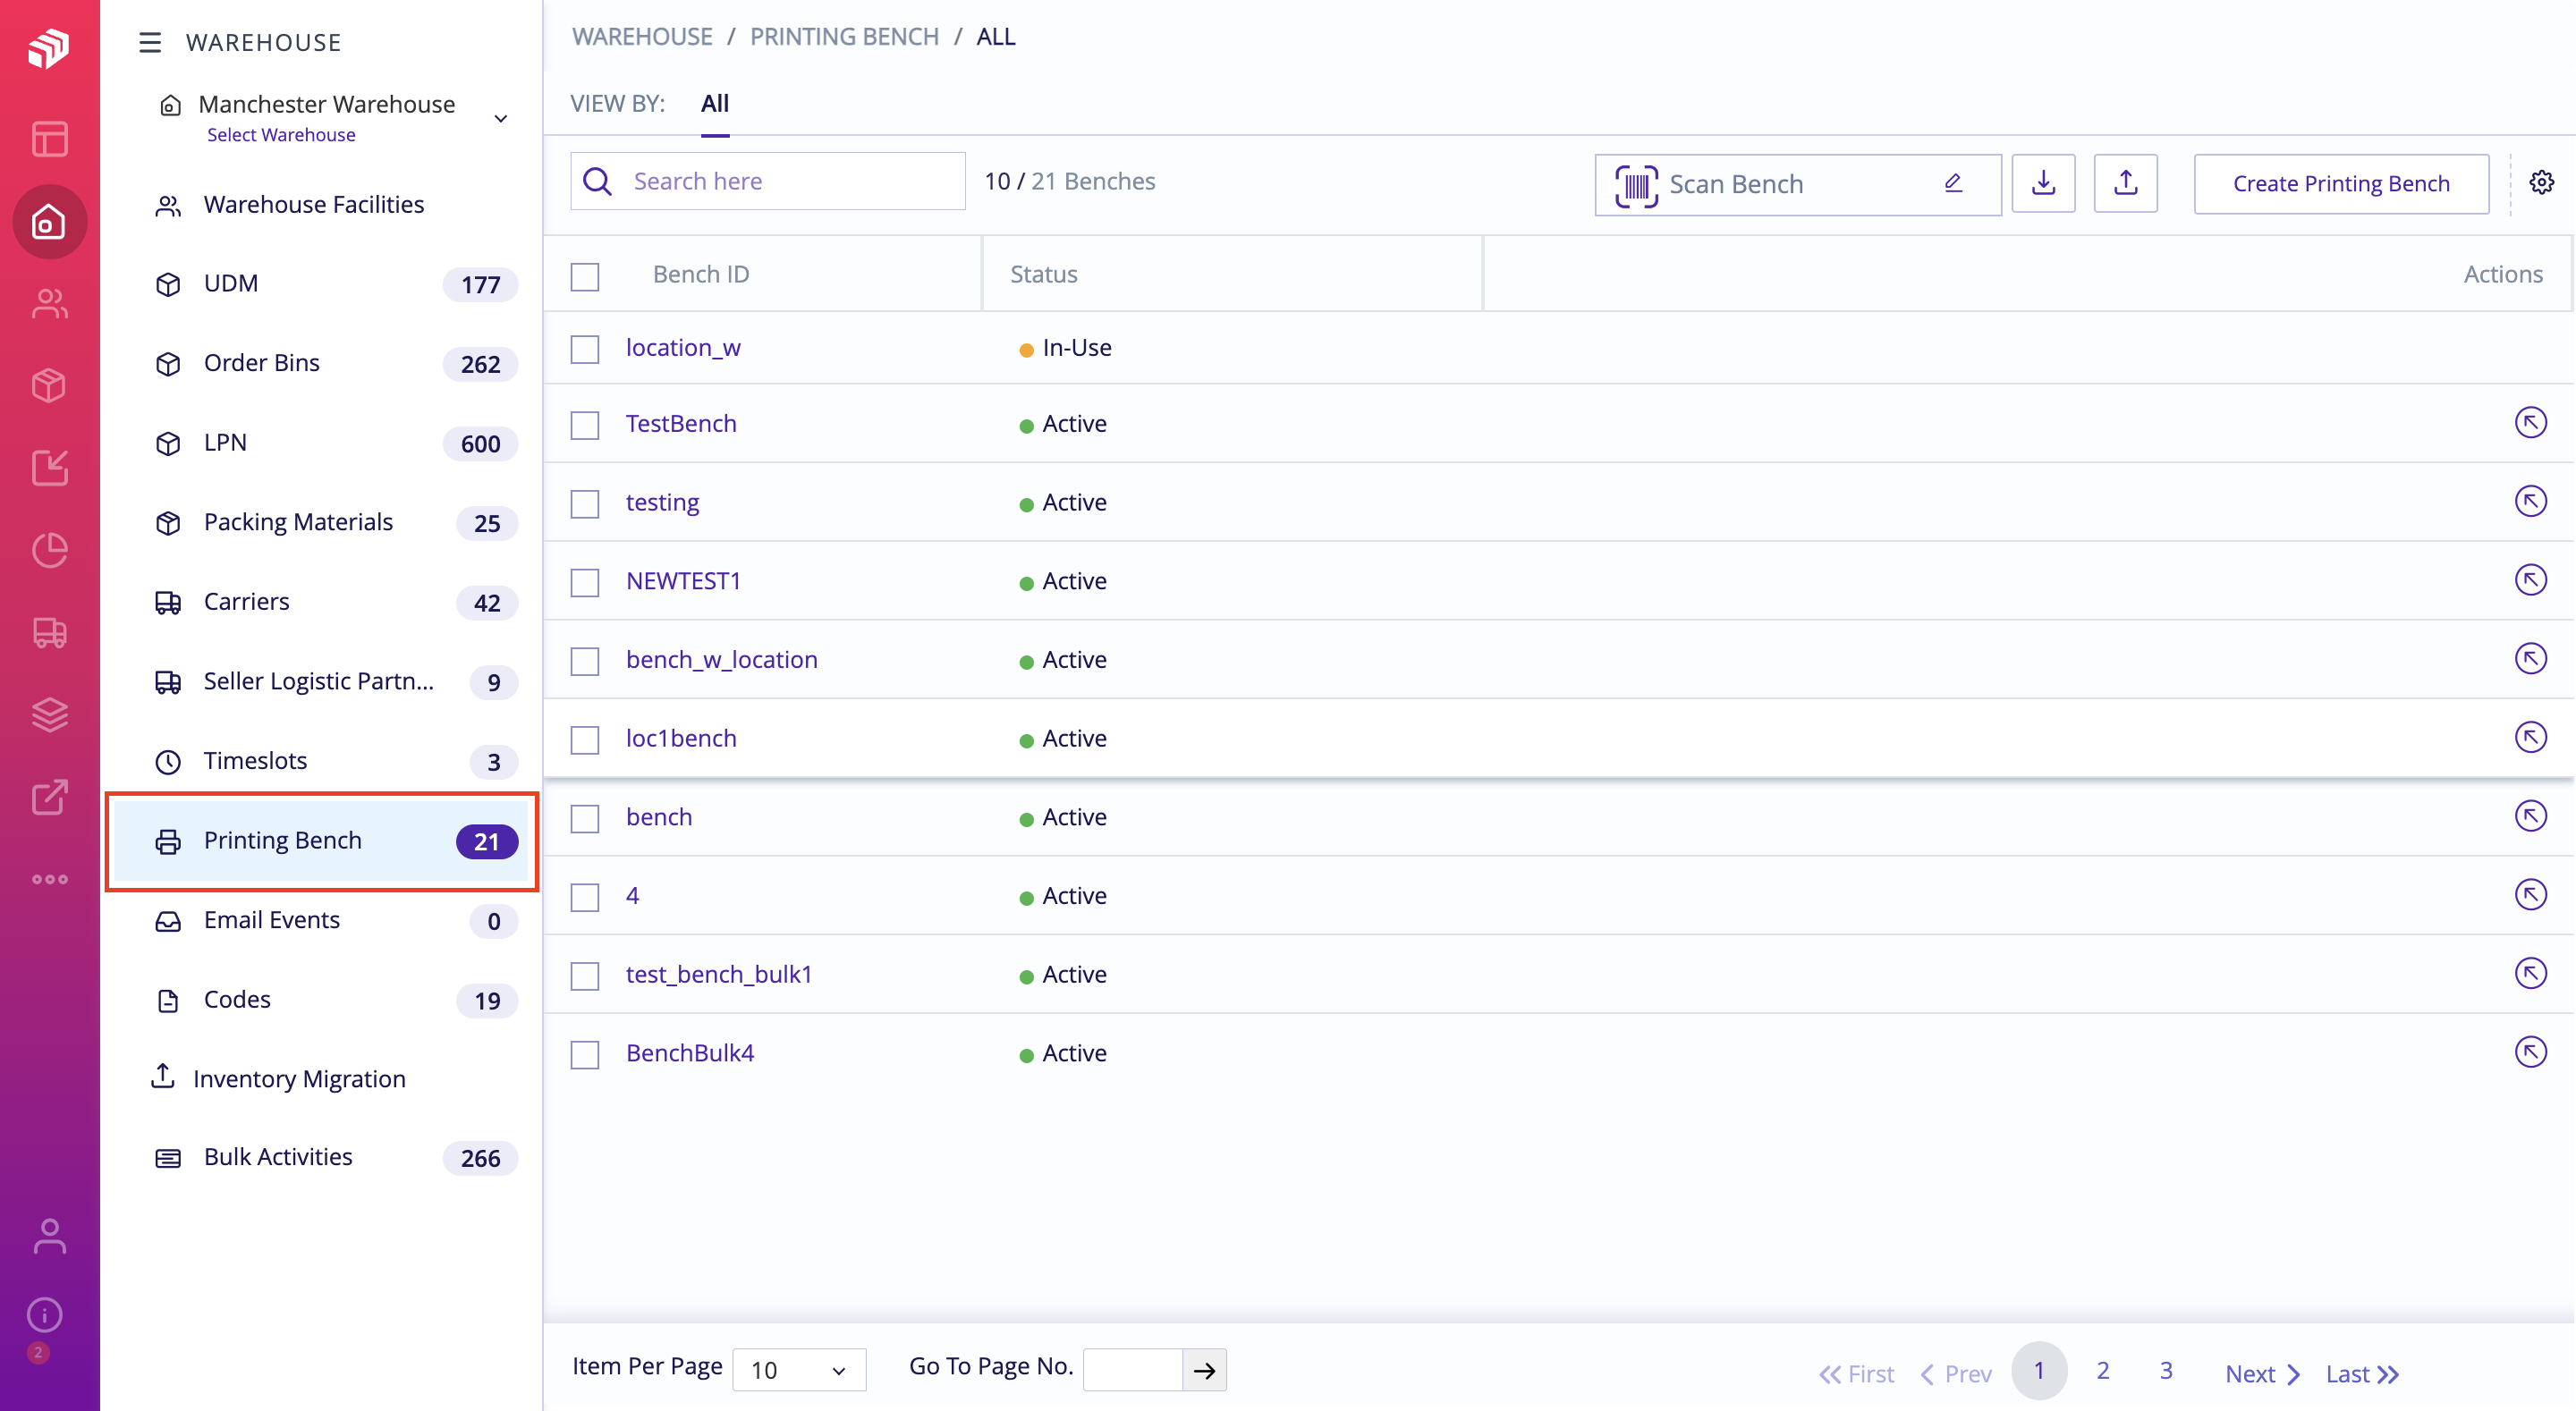Click the WAREHOUSE breadcrumb
The image size is (2576, 1411).
tap(642, 37)
